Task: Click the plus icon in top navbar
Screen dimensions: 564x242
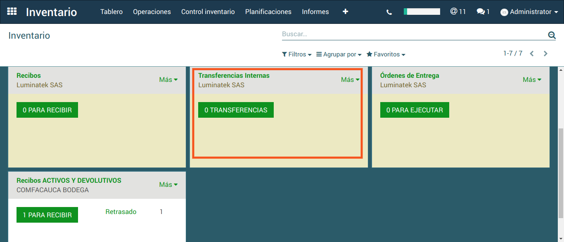Action: [345, 12]
